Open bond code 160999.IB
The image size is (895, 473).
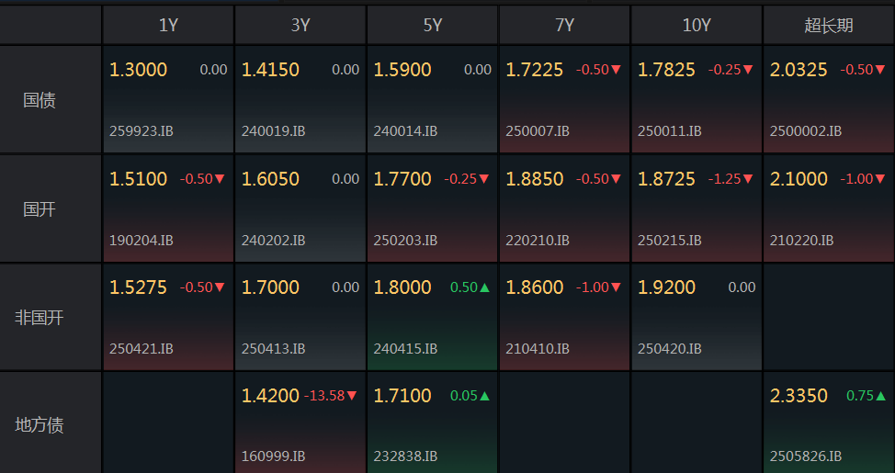click(273, 456)
